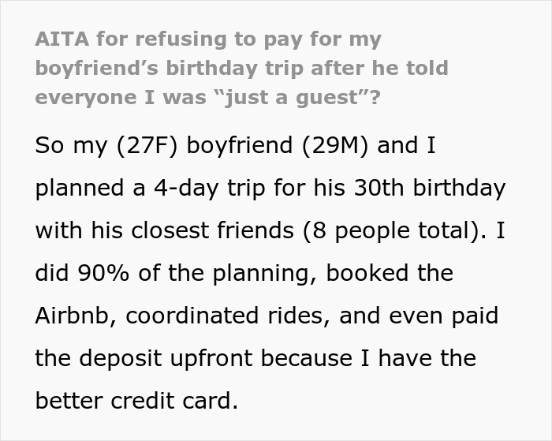Click the "90%" figure
Screen dimensions: 552x441
click(96, 275)
